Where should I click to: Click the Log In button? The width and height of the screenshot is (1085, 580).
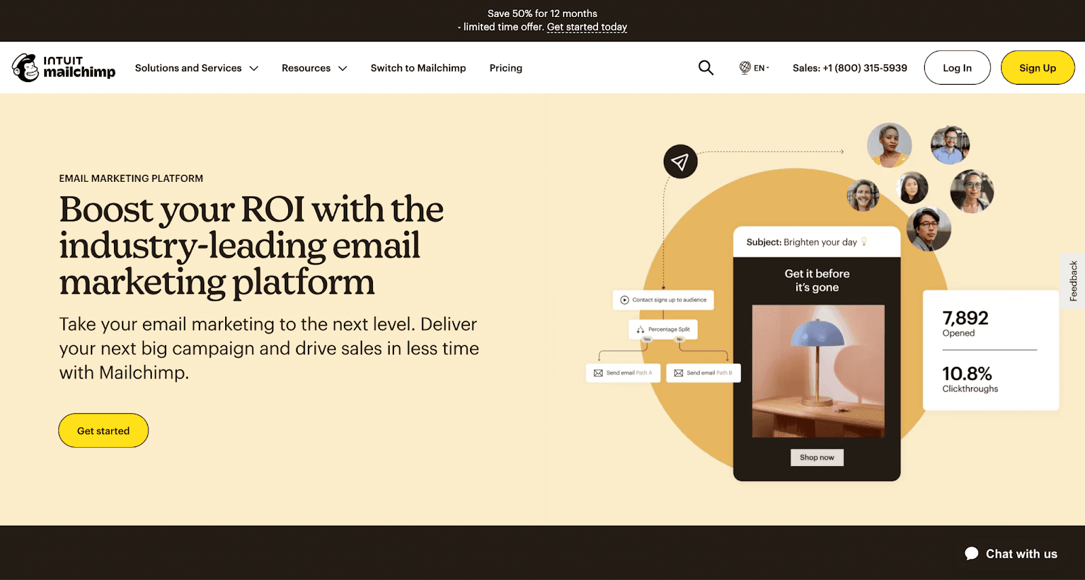point(957,68)
